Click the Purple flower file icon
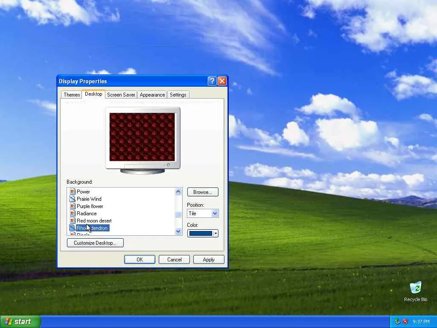This screenshot has width=437, height=328. (x=73, y=206)
